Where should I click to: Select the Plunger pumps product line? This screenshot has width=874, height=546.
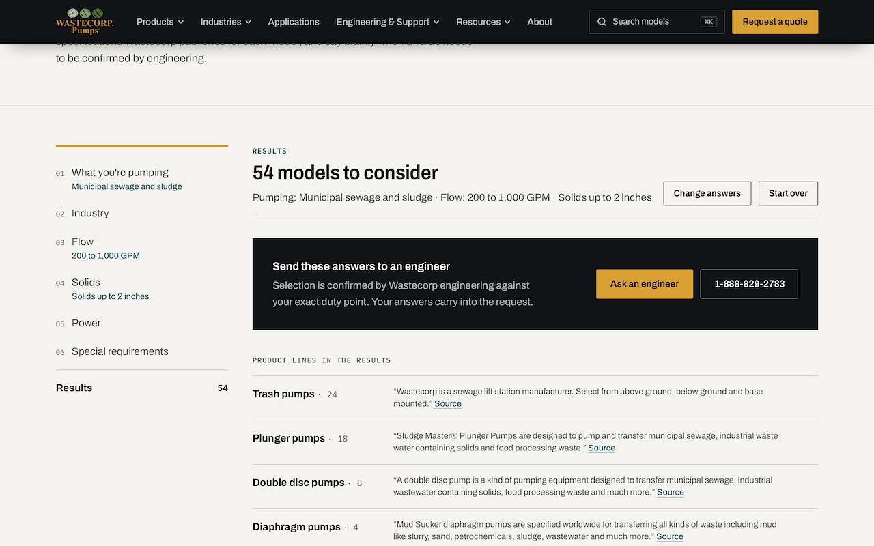pos(289,438)
